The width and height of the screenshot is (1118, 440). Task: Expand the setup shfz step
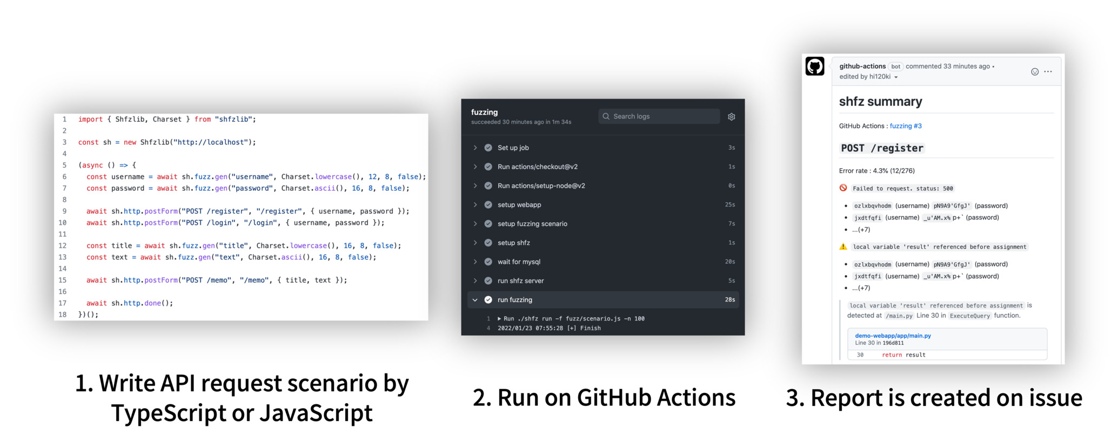[x=475, y=243]
